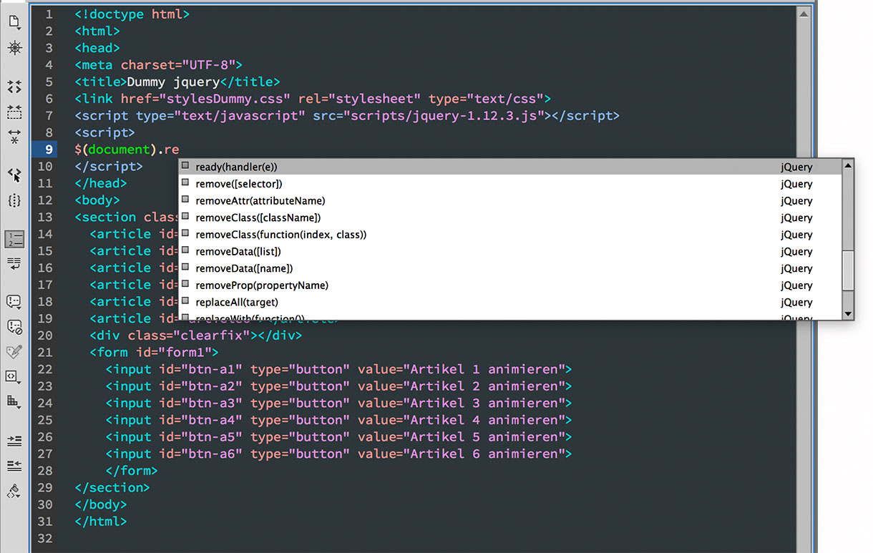
Task: Click the Collapse Selection icon
Action: click(14, 112)
